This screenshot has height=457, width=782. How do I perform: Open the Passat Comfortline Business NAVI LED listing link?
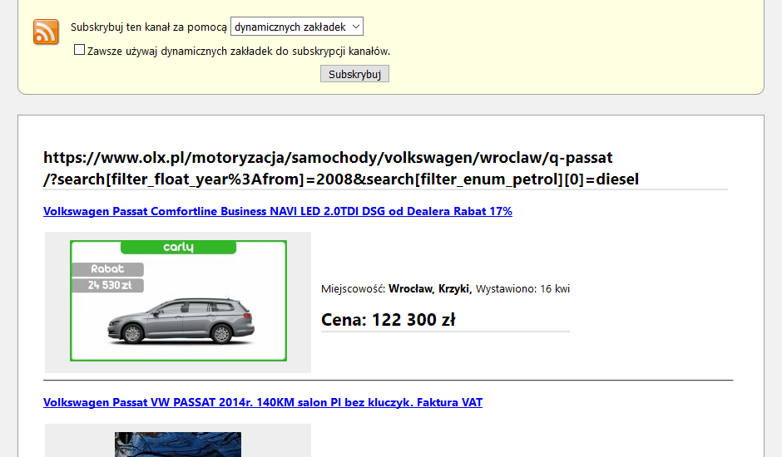[278, 211]
